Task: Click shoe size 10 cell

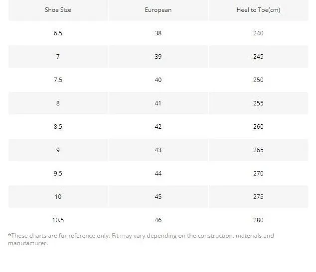Action: [58, 196]
